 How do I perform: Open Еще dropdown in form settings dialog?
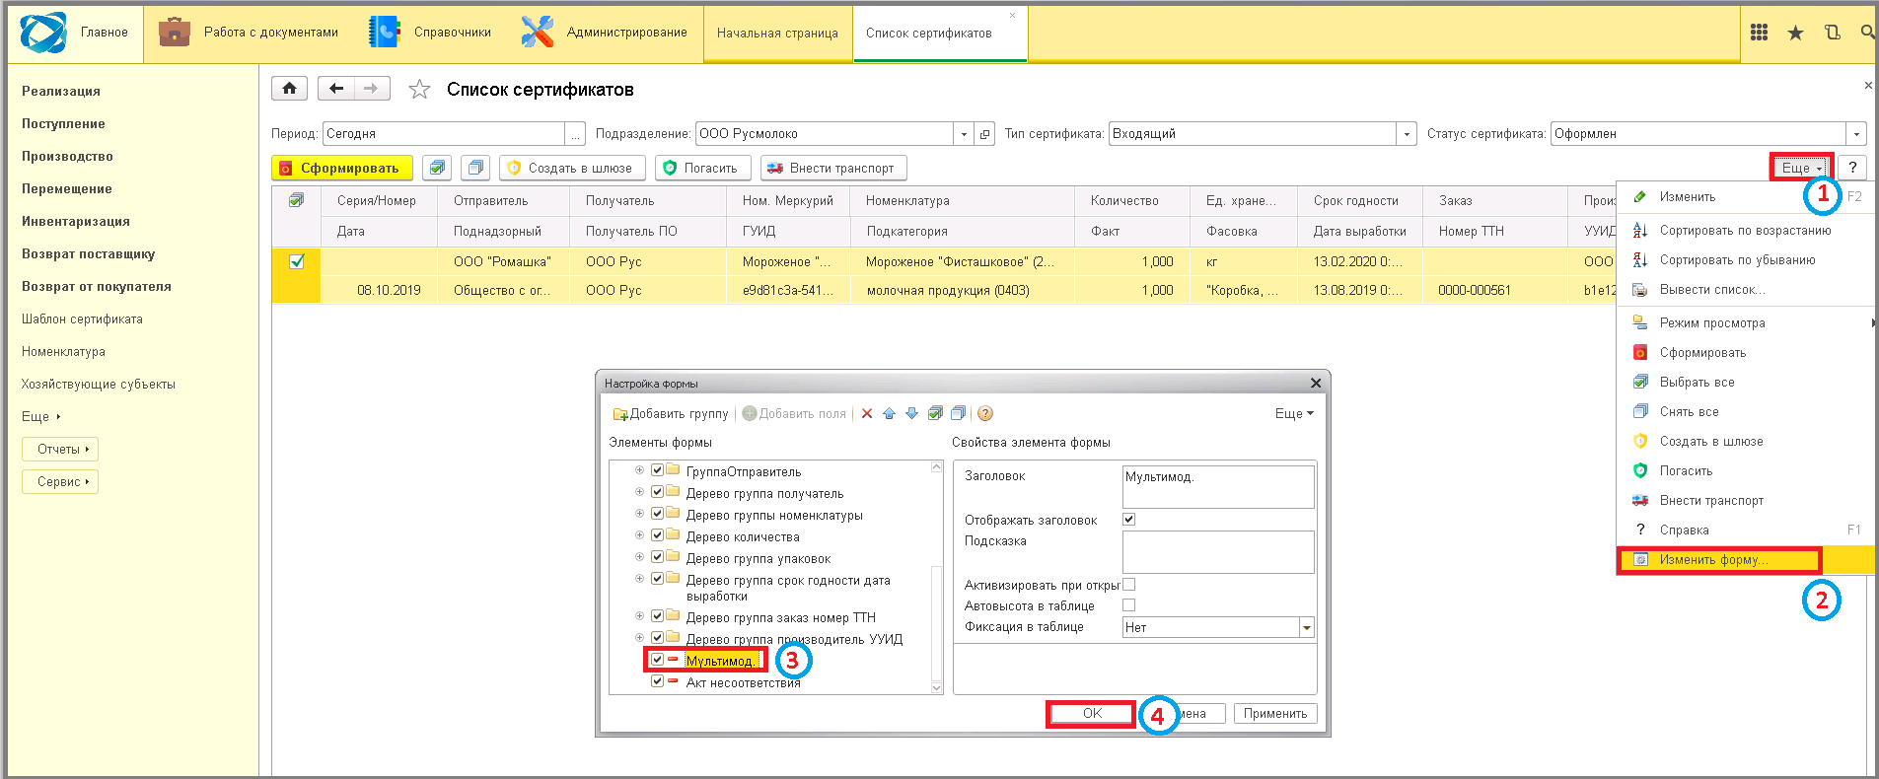[1294, 413]
